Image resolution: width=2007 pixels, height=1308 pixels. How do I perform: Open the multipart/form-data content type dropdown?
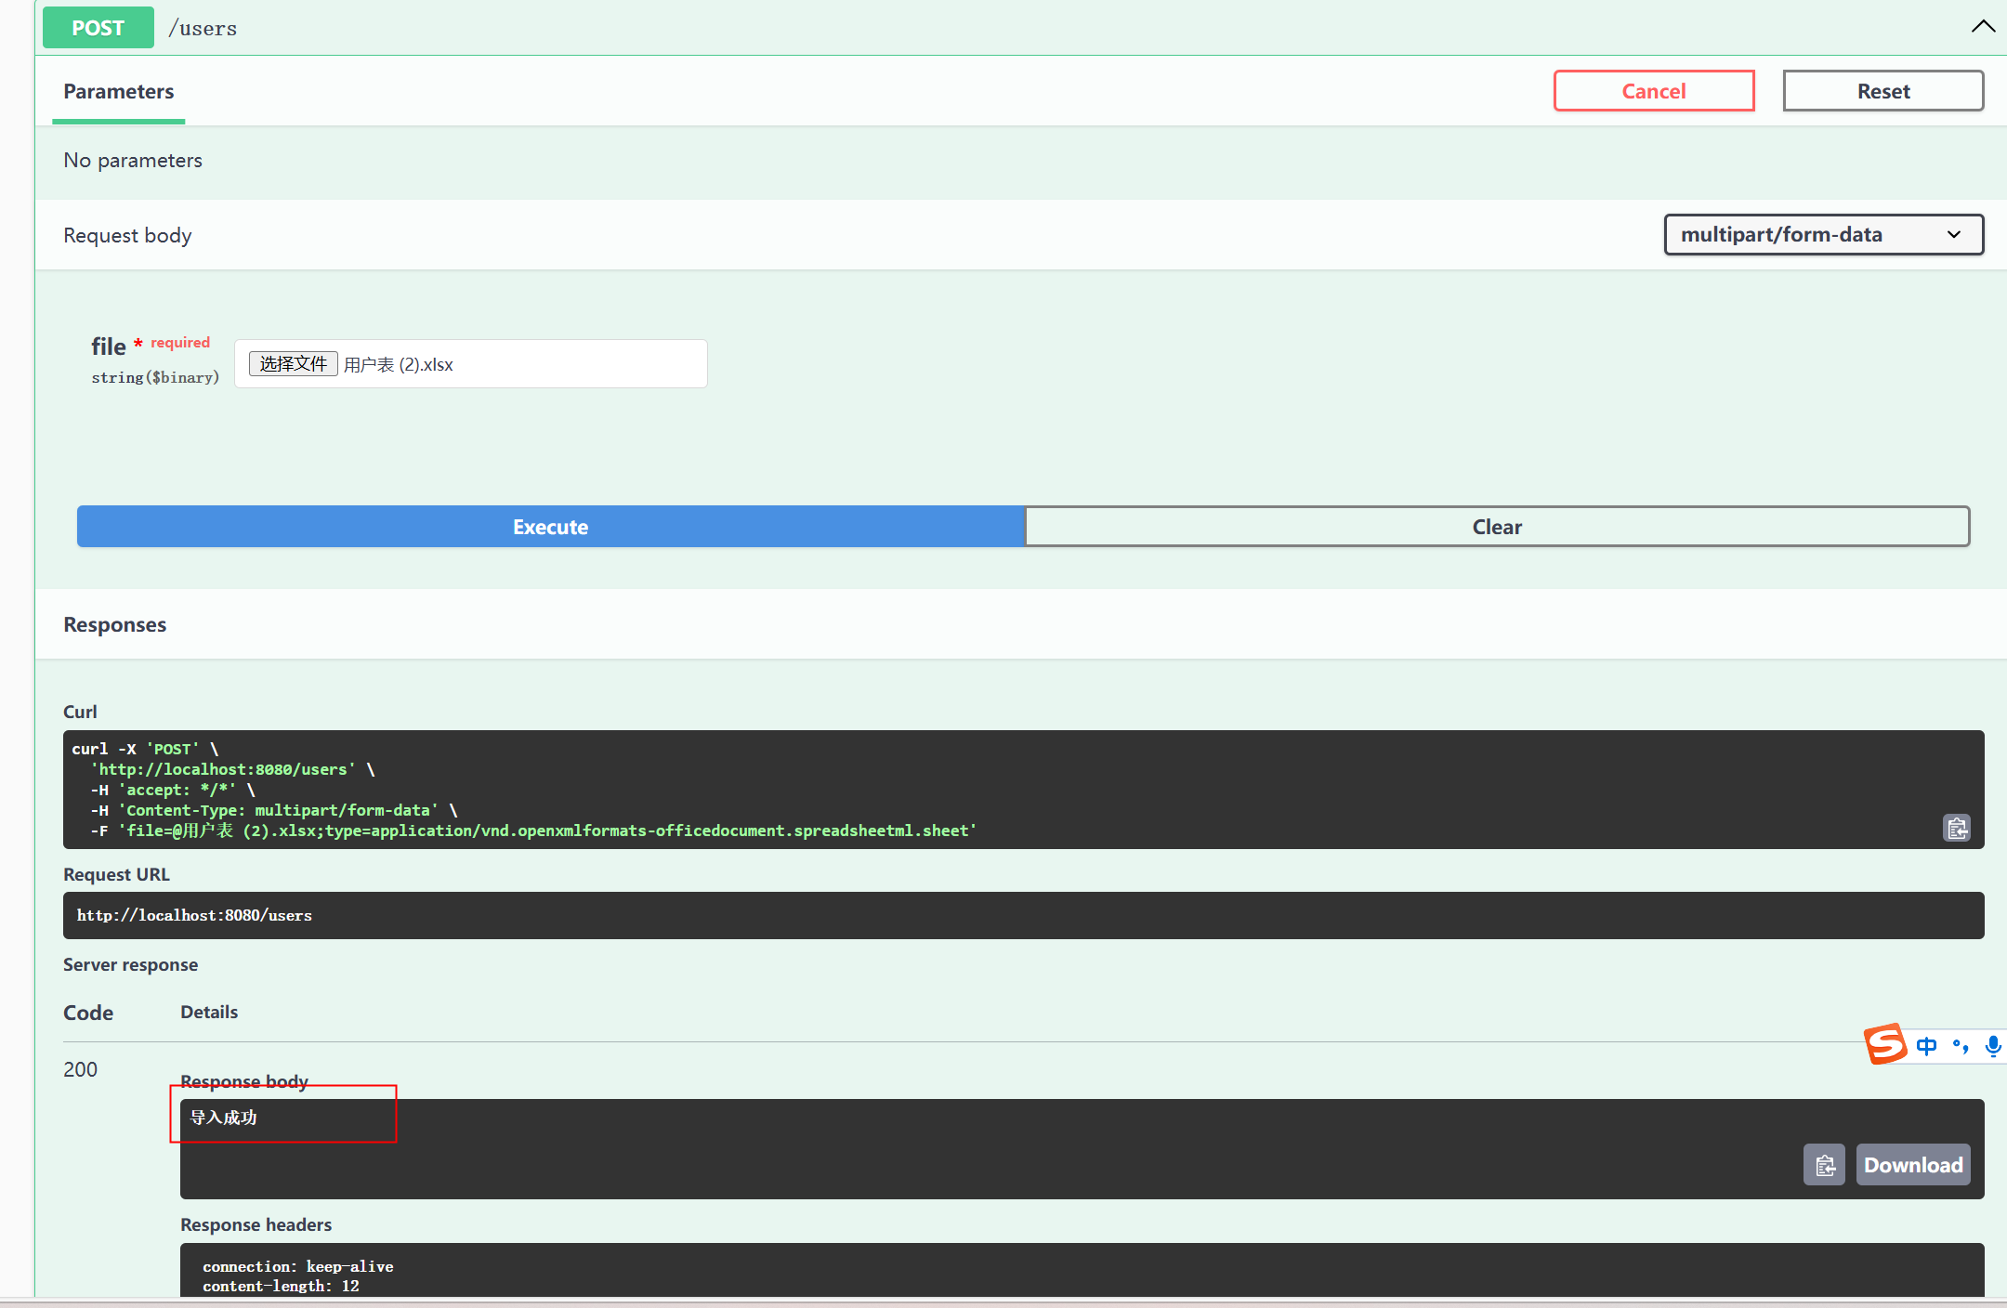(x=1823, y=234)
